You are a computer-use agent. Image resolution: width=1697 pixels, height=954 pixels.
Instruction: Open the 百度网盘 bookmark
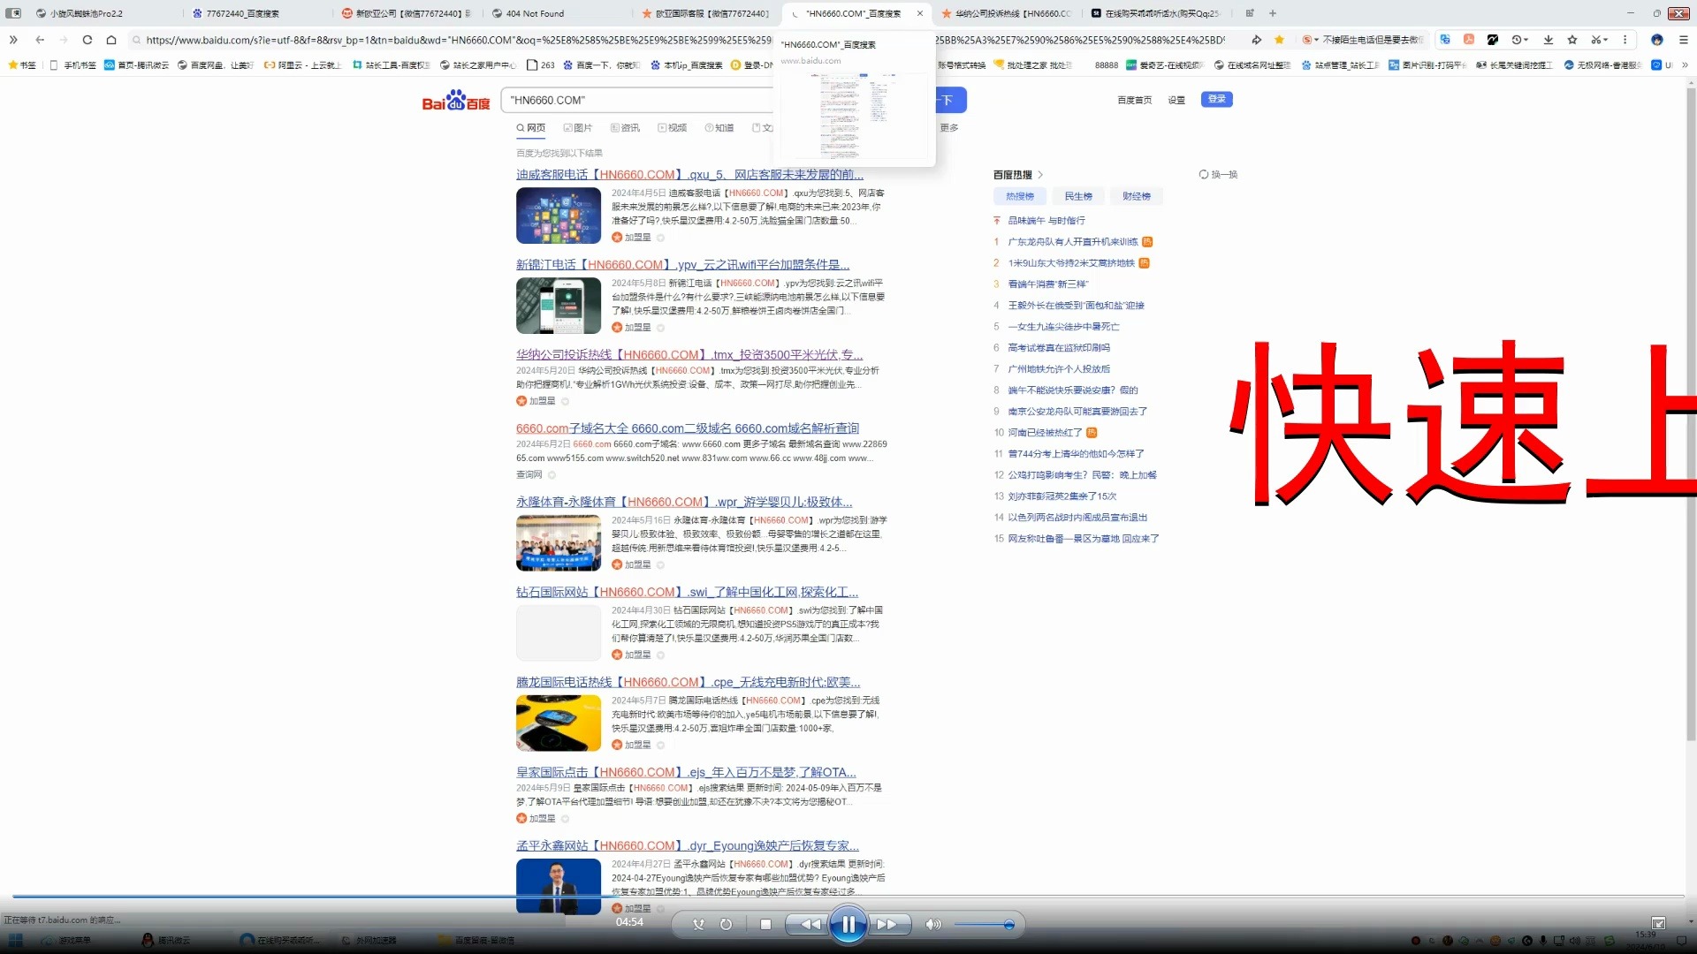215,64
